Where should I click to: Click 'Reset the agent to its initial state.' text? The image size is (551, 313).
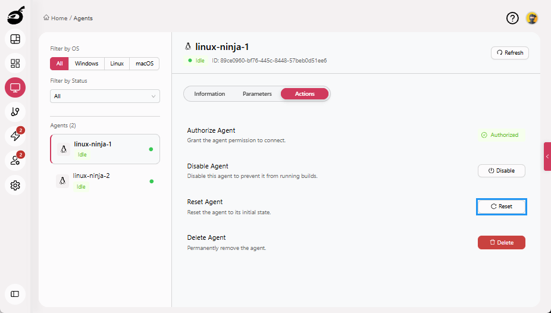pos(228,212)
